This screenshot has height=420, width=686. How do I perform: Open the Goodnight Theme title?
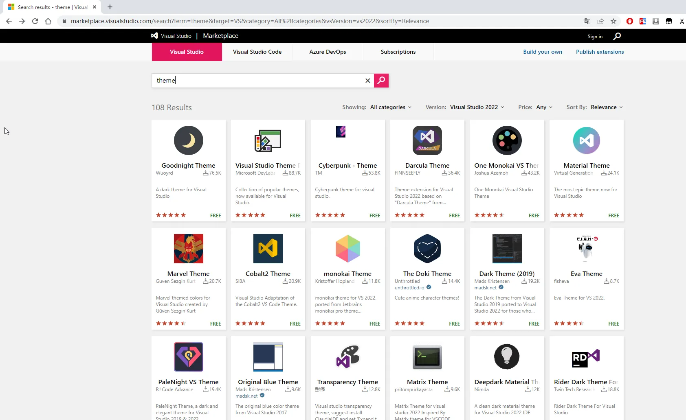pos(188,166)
